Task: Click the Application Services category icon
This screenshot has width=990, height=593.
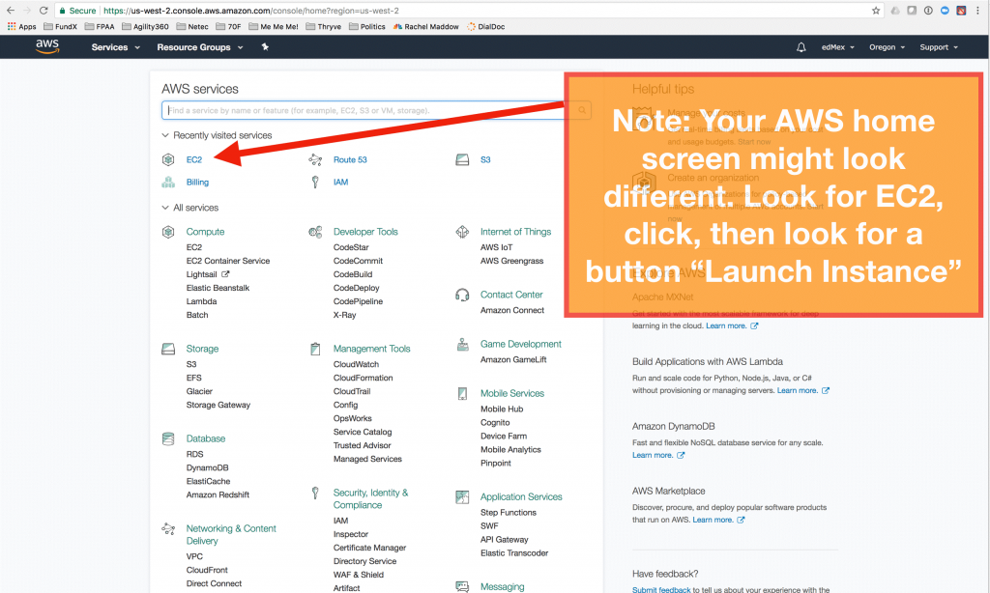Action: 462,497
